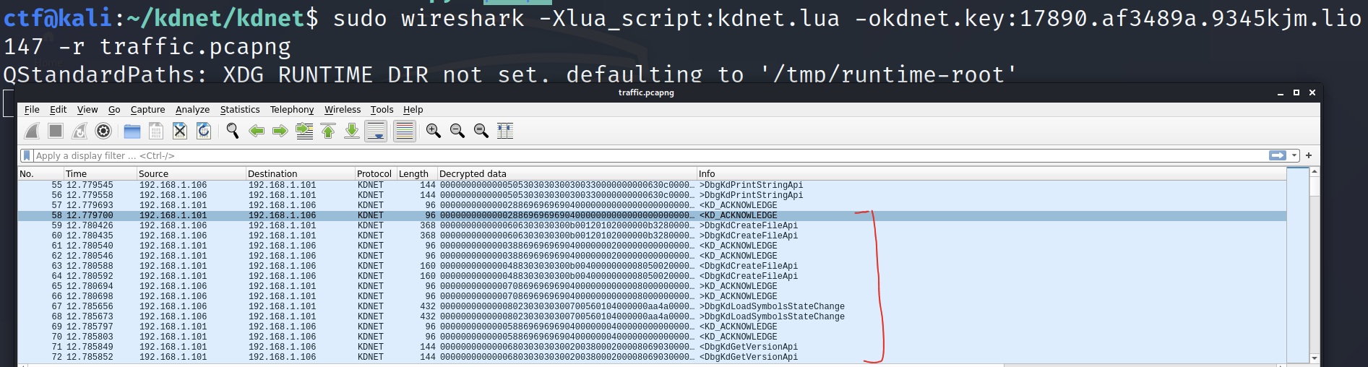
Task: Open the Capture menu
Action: coord(147,110)
